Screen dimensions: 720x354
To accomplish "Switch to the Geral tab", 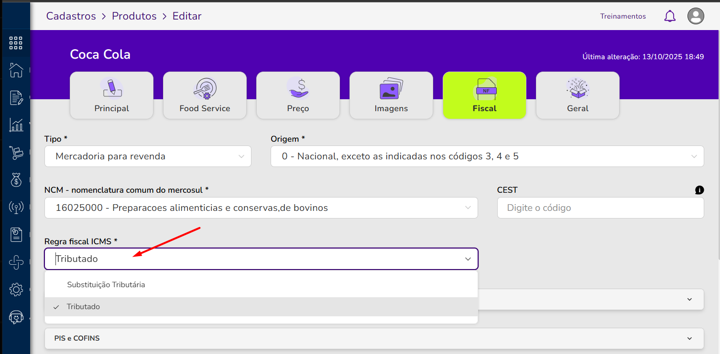I will click(578, 95).
